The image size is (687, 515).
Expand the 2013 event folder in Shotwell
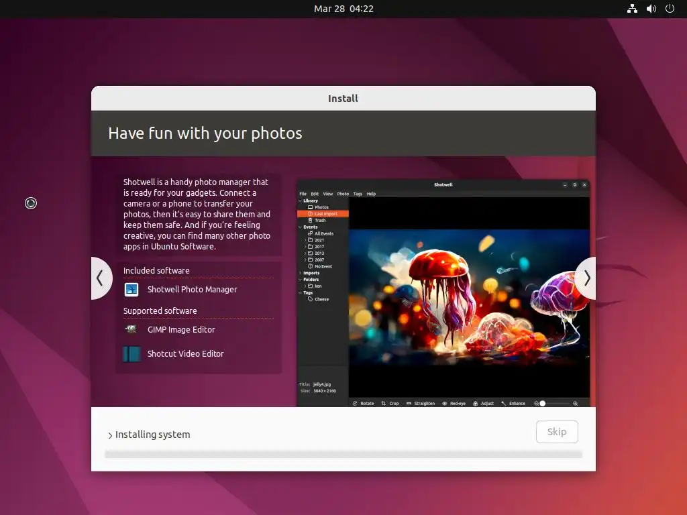[x=305, y=253]
